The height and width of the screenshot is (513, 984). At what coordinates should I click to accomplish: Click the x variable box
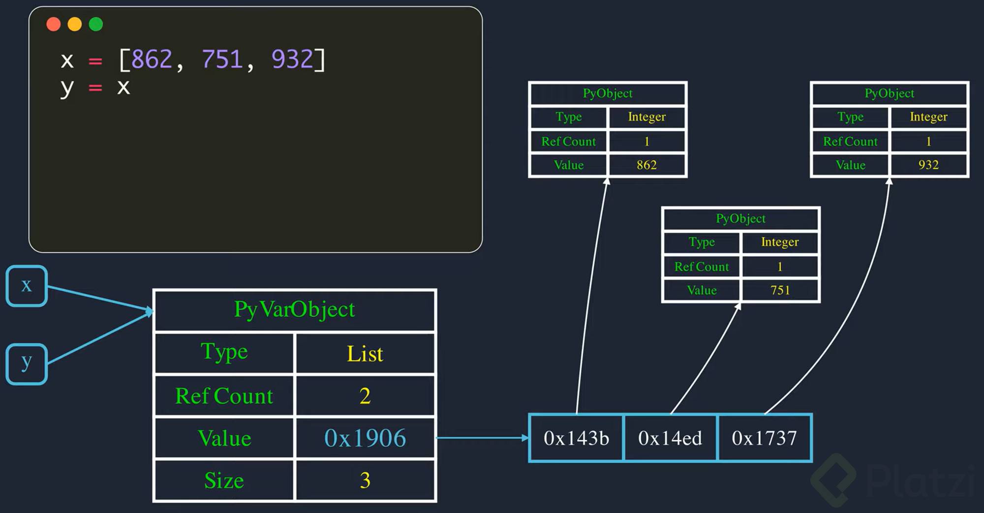tap(27, 286)
